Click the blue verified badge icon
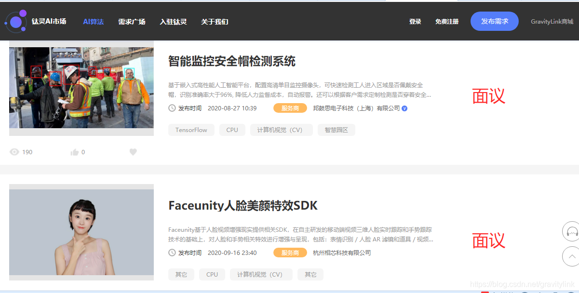This screenshot has height=293, width=579. tap(404, 108)
